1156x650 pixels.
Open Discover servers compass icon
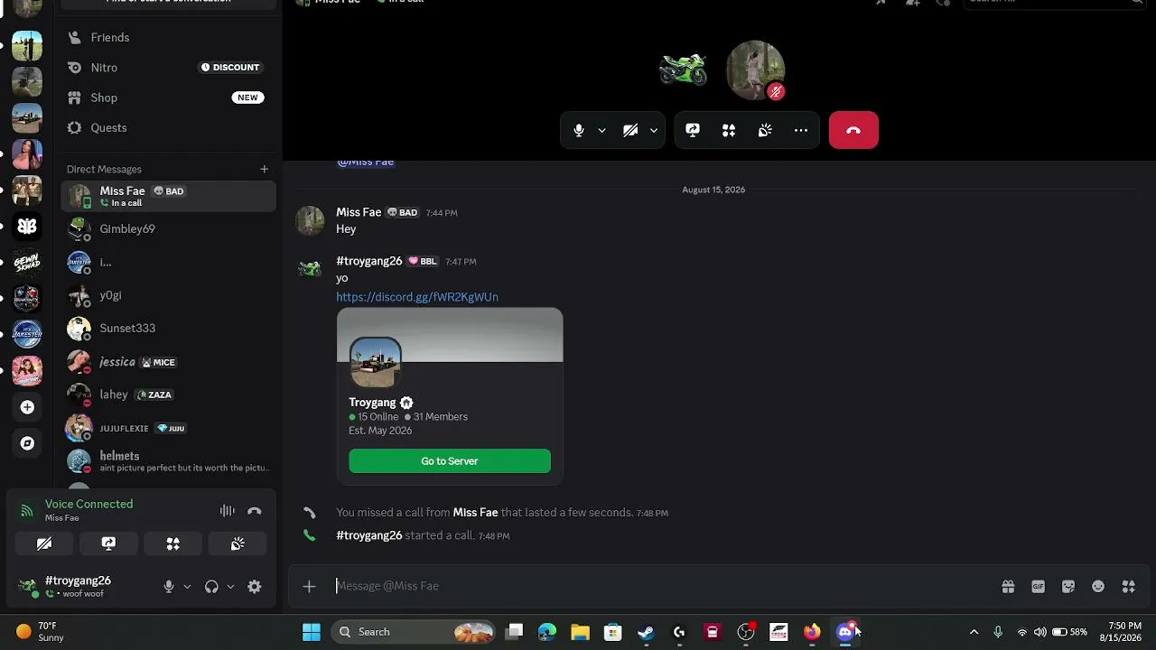(x=27, y=443)
